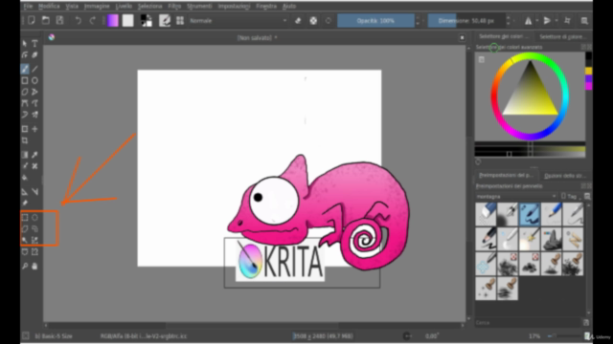Viewport: 613px width, 344px height.
Task: Toggle vertical mirror tool
Action: tap(547, 21)
